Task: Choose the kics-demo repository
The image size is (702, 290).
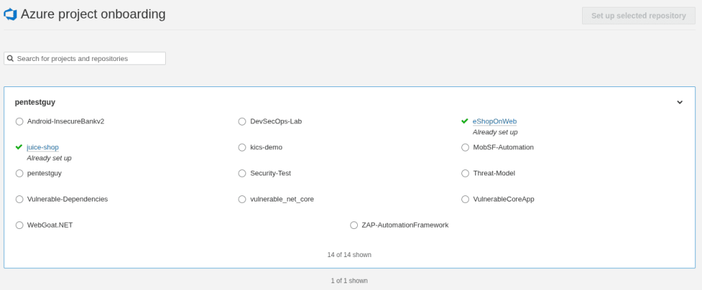Action: (x=242, y=147)
